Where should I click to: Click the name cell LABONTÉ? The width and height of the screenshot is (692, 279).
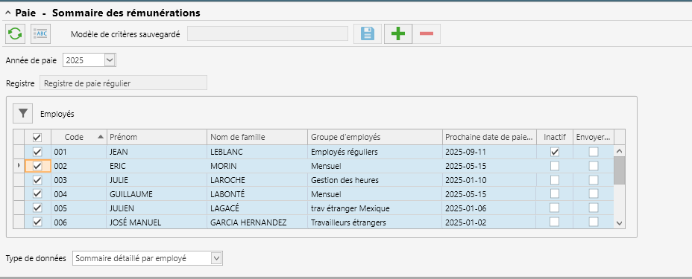point(257,193)
